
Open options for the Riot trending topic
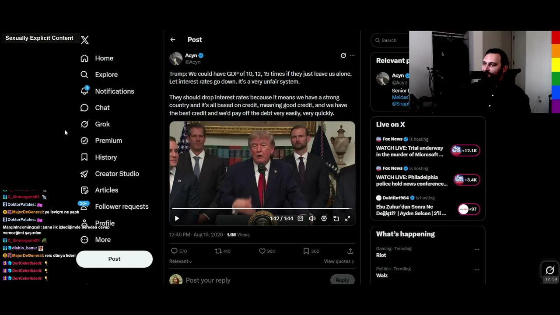(x=477, y=249)
